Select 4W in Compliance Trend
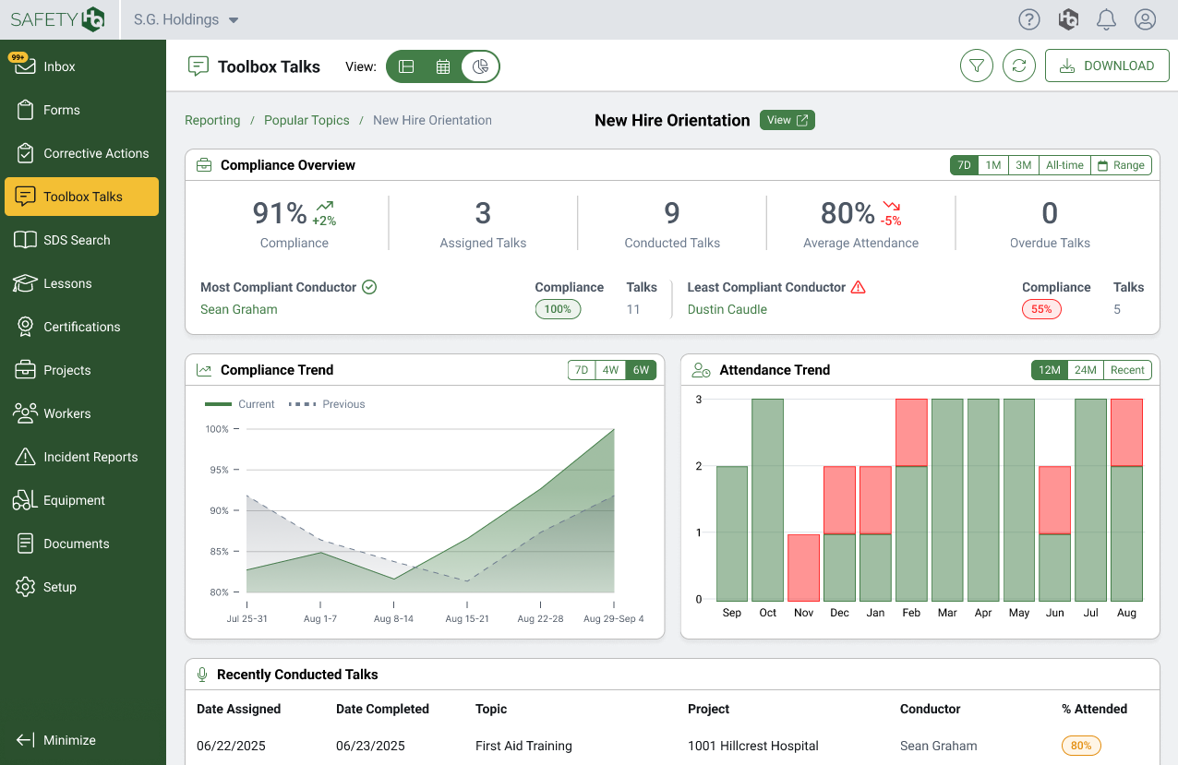 coord(610,370)
